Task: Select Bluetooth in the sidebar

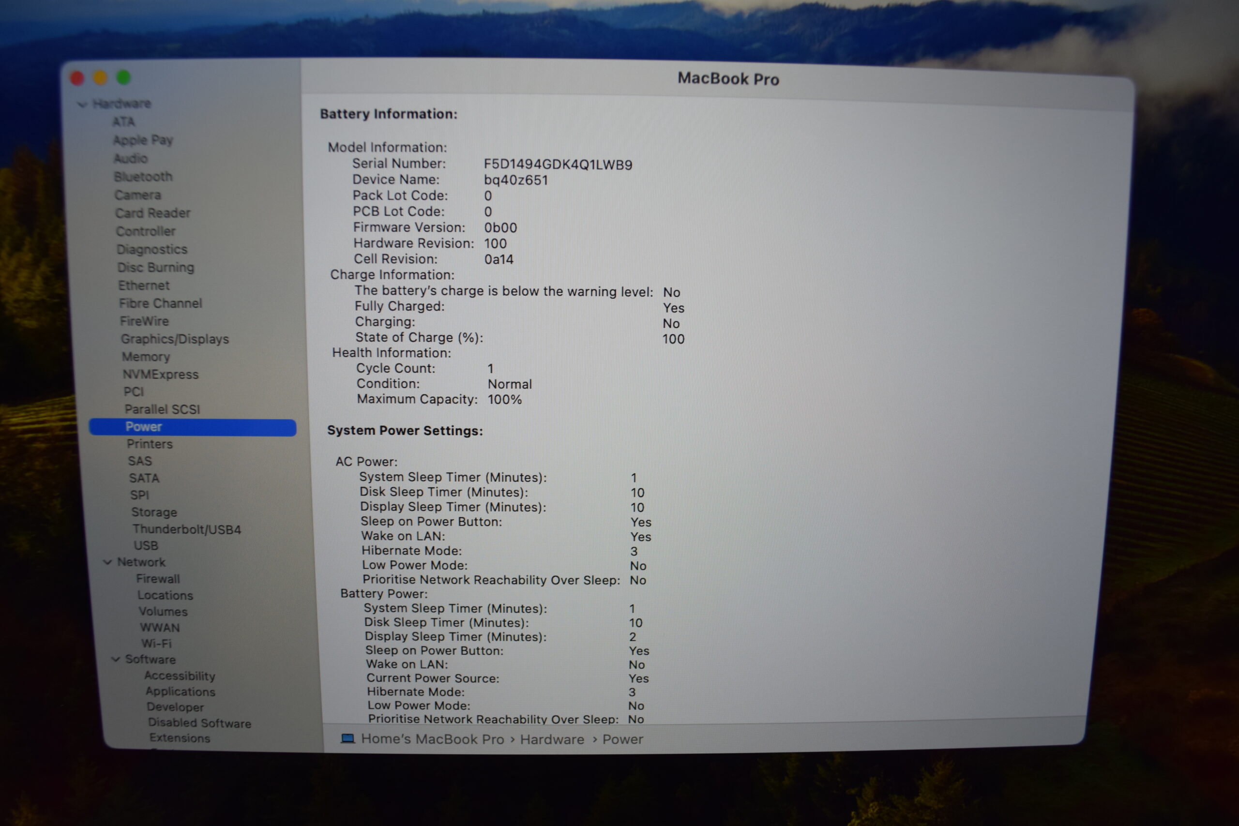Action: pyautogui.click(x=143, y=177)
